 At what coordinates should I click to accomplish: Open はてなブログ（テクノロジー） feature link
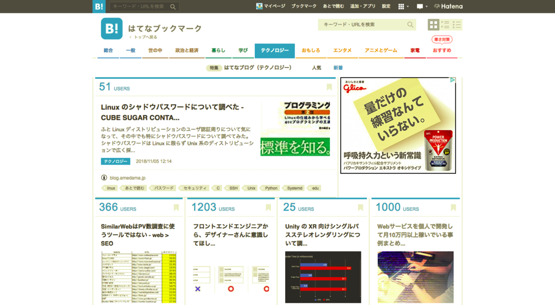pyautogui.click(x=258, y=68)
